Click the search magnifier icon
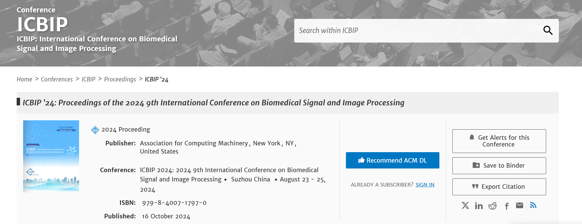The width and height of the screenshot is (582, 224). click(548, 30)
